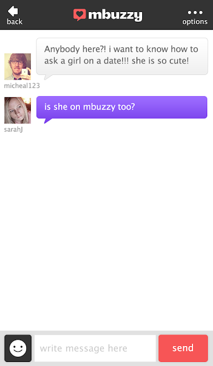Select the micheal123 username label

tap(22, 86)
